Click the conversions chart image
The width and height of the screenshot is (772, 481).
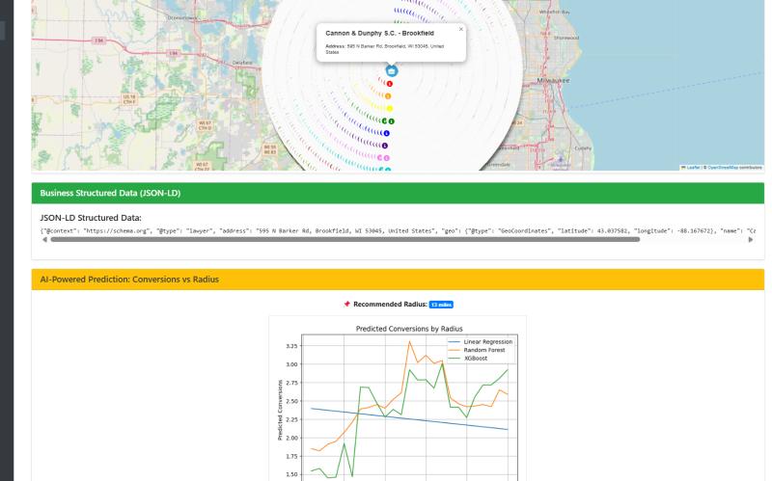click(398, 399)
